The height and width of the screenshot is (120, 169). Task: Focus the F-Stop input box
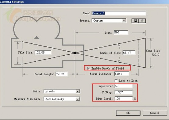coord(124,92)
